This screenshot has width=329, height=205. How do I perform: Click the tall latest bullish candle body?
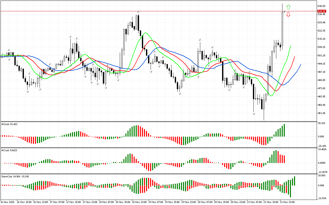click(x=282, y=29)
